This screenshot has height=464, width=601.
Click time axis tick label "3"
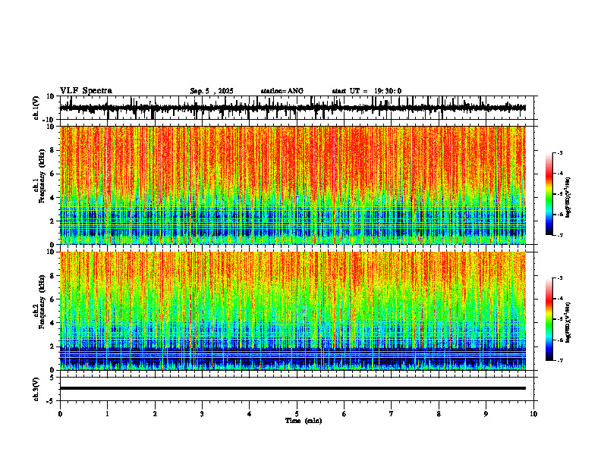[x=202, y=414]
